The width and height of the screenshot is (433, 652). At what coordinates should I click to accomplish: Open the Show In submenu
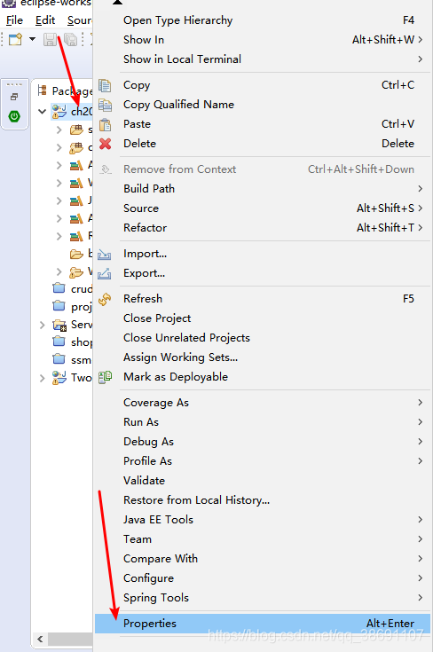pos(263,40)
